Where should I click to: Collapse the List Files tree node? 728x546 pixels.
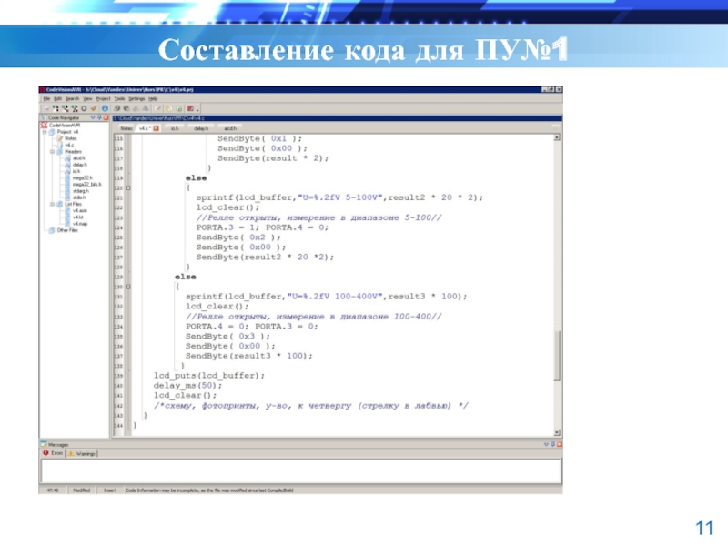53,204
